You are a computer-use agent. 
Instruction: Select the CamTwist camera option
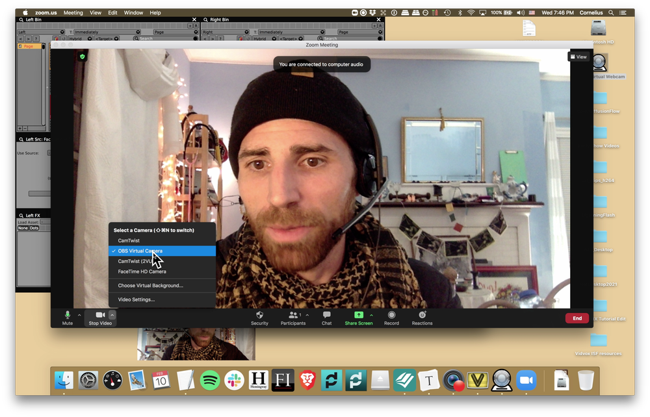coord(162,240)
